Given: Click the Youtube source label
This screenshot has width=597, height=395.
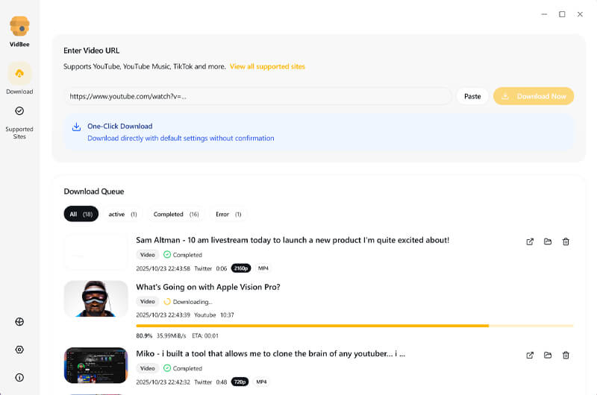Looking at the screenshot, I should [204, 315].
